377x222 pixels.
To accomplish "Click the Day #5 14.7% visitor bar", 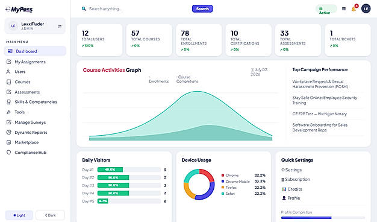I will click(x=102, y=201).
